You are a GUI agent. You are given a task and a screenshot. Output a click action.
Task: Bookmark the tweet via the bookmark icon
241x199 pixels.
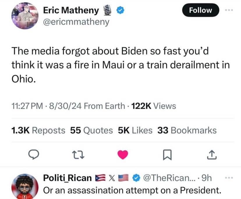coord(167,155)
